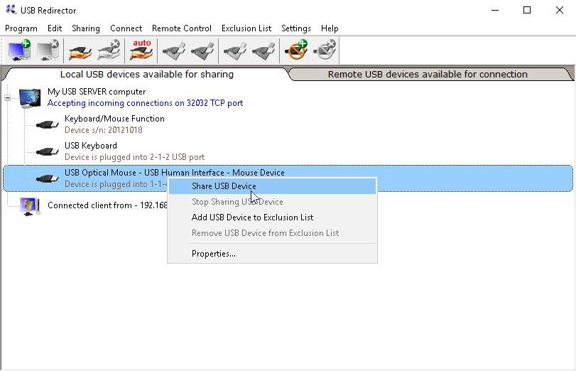Click the USB plug icon beside USB Keyboard
The height and width of the screenshot is (371, 576).
[x=48, y=151]
